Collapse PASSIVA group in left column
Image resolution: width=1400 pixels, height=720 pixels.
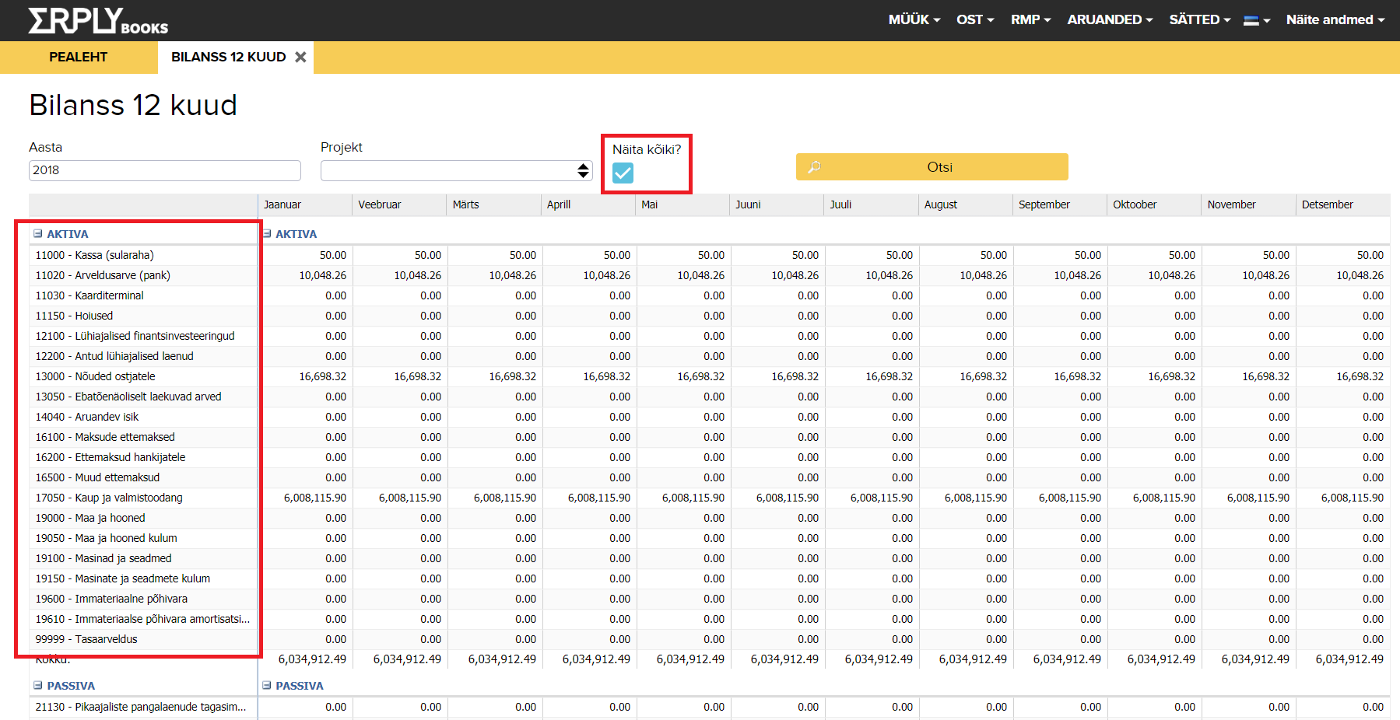click(x=37, y=686)
